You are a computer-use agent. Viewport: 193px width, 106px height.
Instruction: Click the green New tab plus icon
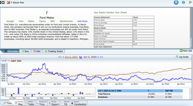click(x=181, y=51)
